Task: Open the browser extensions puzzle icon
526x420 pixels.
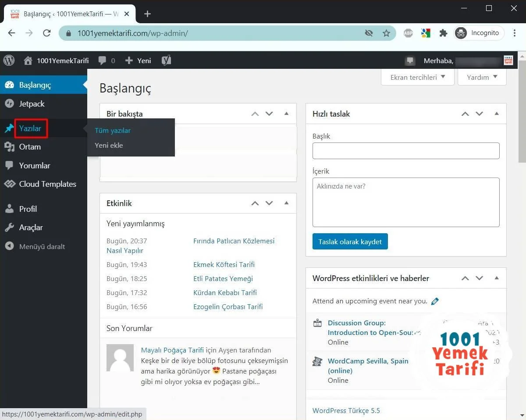Action: pyautogui.click(x=443, y=33)
